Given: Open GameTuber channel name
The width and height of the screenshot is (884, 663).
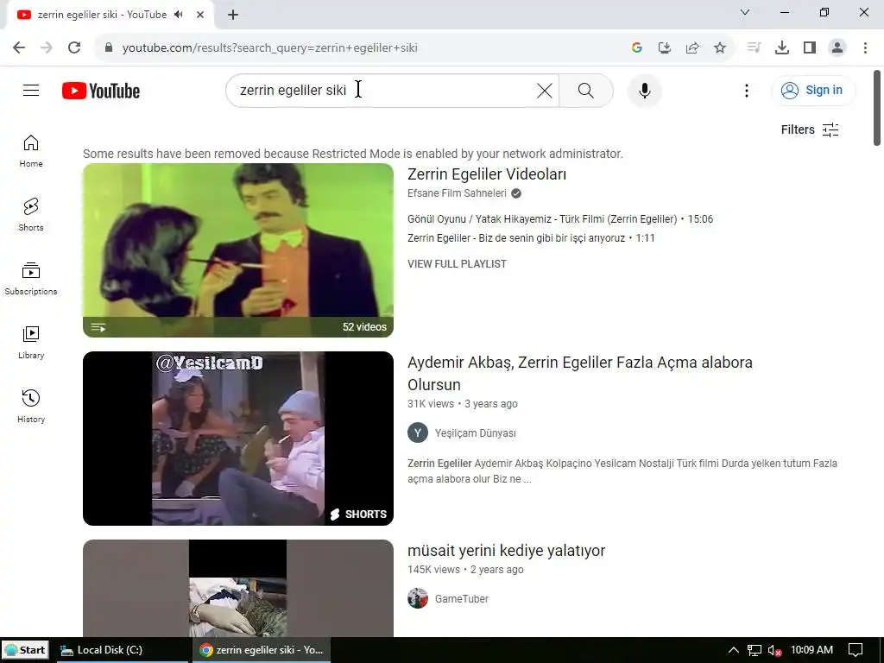Looking at the screenshot, I should click(462, 599).
